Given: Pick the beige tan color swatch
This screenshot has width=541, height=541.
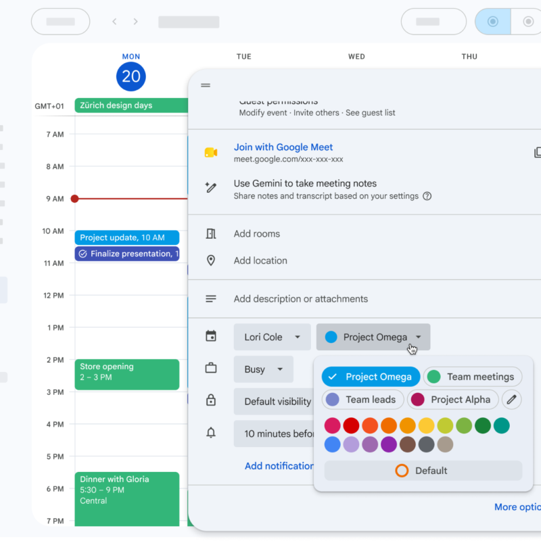Looking at the screenshot, I should click(x=445, y=444).
